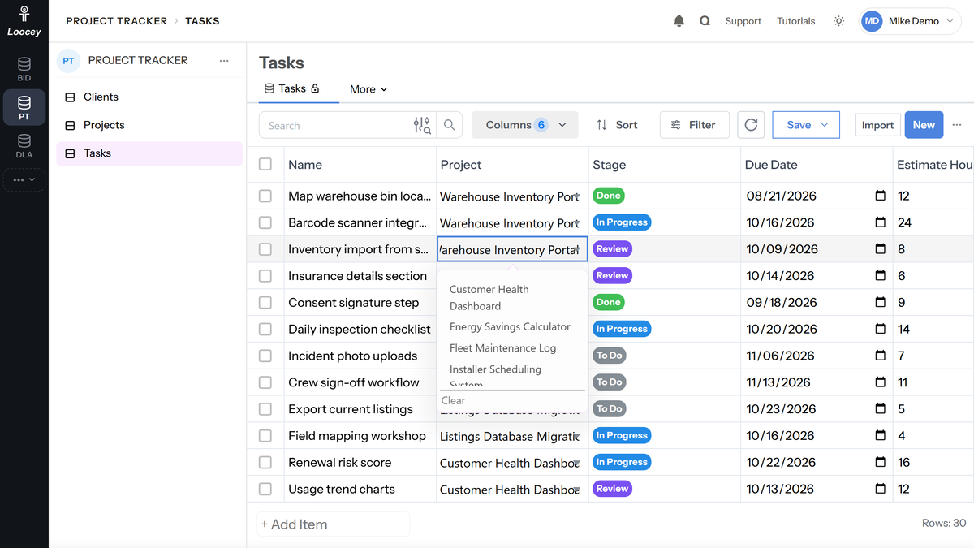This screenshot has height=548, width=974.
Task: Select Customer Health Dashboard option
Action: tap(511, 298)
